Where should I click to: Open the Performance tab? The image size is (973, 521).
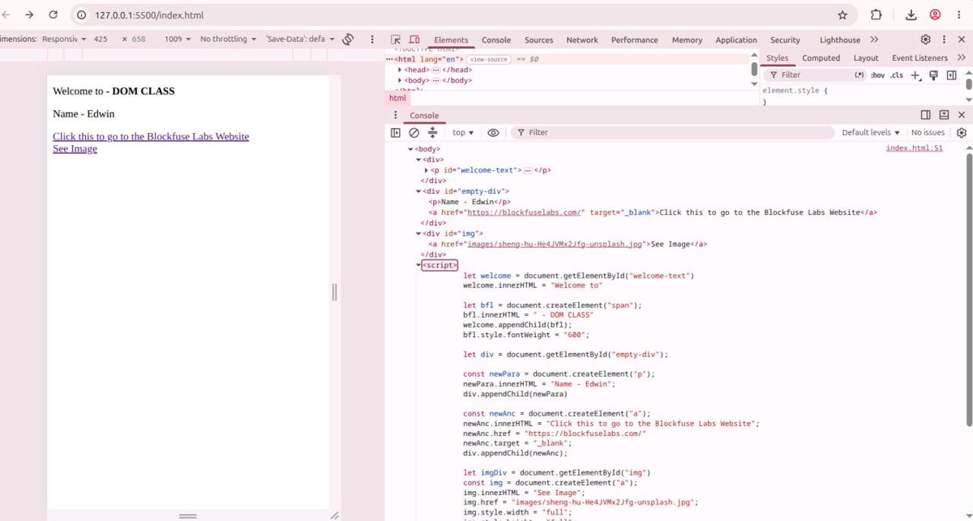pos(635,40)
